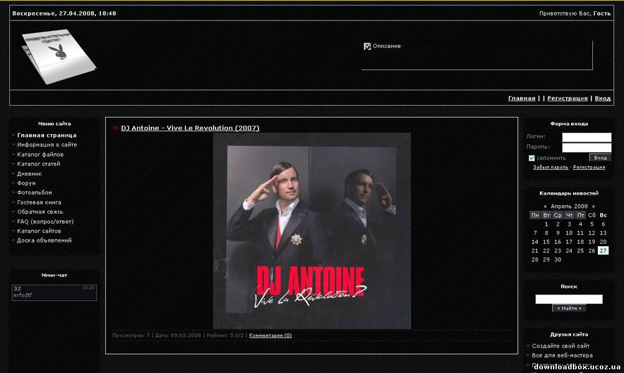Select day 27 in the calendar
Screen dimensions: 624x373
tap(603, 251)
